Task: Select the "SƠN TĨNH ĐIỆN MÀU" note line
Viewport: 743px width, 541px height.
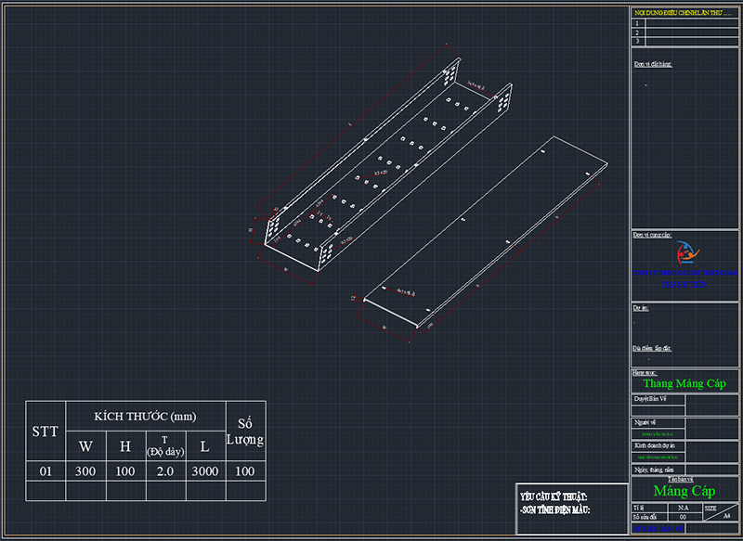Action: coord(555,509)
